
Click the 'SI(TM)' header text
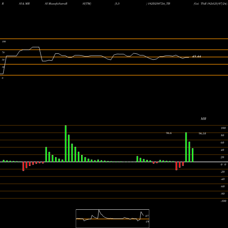click(x=87, y=4)
